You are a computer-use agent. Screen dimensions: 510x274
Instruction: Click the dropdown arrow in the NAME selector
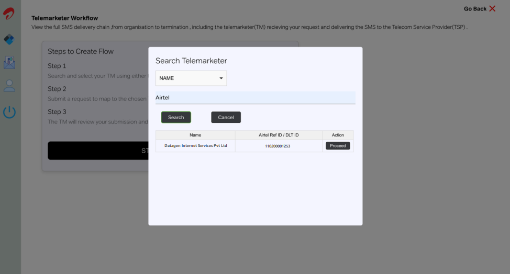[221, 78]
